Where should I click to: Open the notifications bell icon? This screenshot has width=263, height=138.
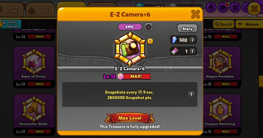click(211, 8)
